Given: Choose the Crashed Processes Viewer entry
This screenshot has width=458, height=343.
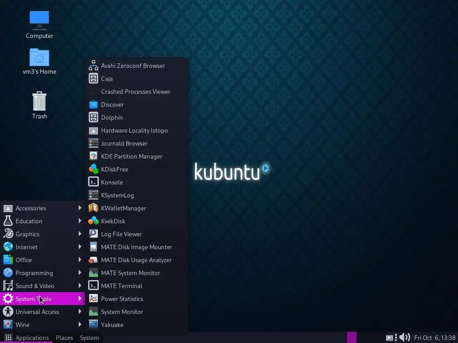Looking at the screenshot, I should [x=136, y=92].
